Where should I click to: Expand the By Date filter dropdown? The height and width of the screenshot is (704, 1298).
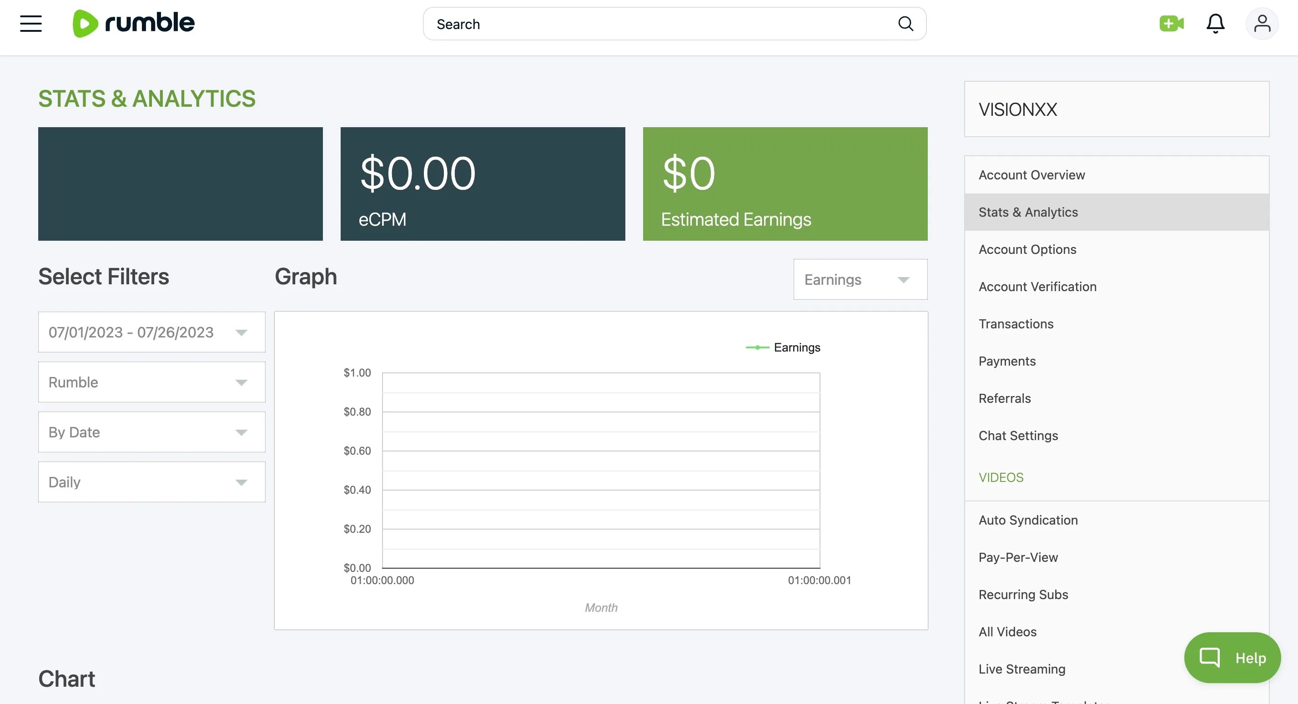click(x=151, y=432)
